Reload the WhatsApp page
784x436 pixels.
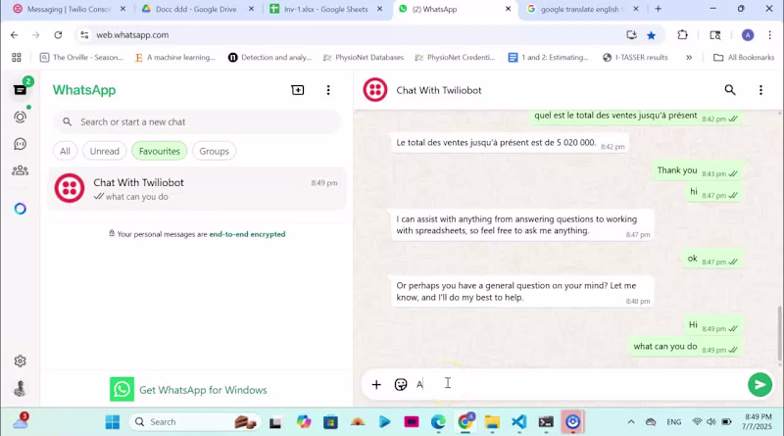(58, 35)
